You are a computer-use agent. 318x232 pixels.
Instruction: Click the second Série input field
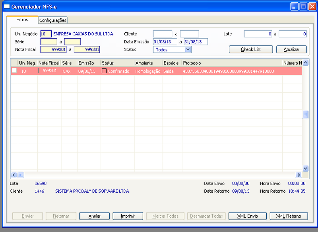[x=72, y=42]
